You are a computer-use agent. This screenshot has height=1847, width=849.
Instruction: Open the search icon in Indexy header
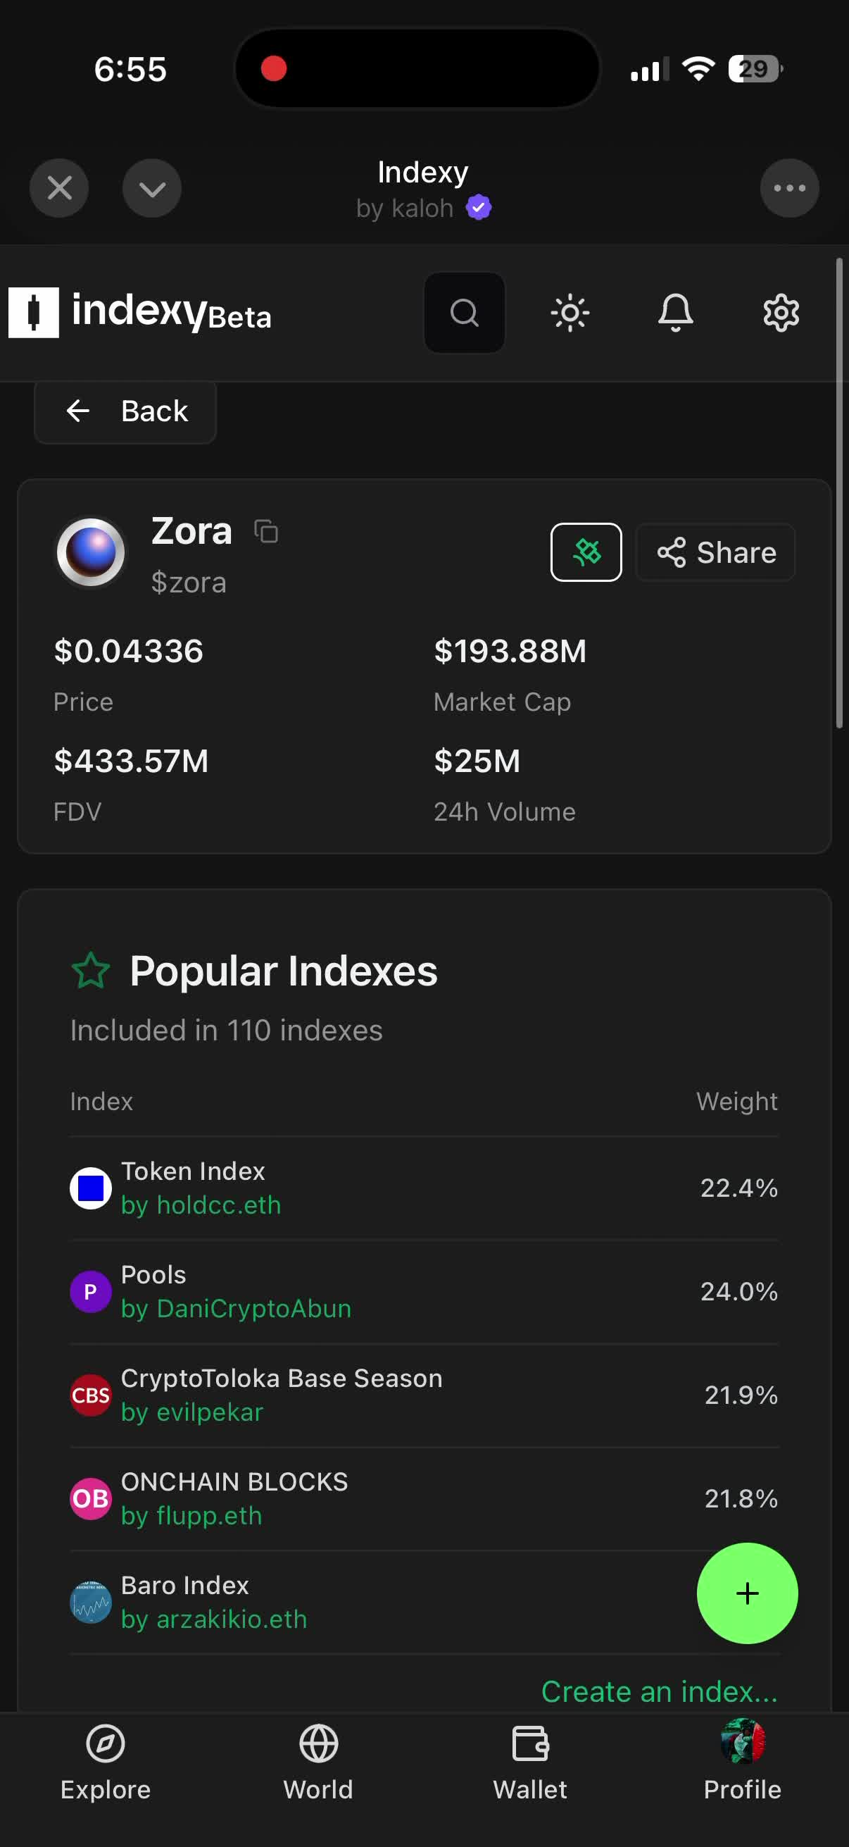pyautogui.click(x=464, y=313)
